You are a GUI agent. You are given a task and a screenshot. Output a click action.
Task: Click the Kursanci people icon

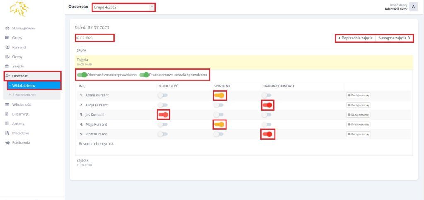[x=7, y=47]
